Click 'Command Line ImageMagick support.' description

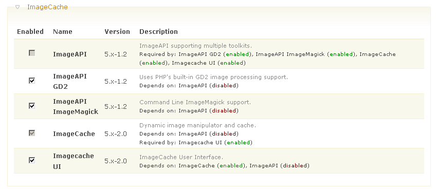tap(195, 102)
